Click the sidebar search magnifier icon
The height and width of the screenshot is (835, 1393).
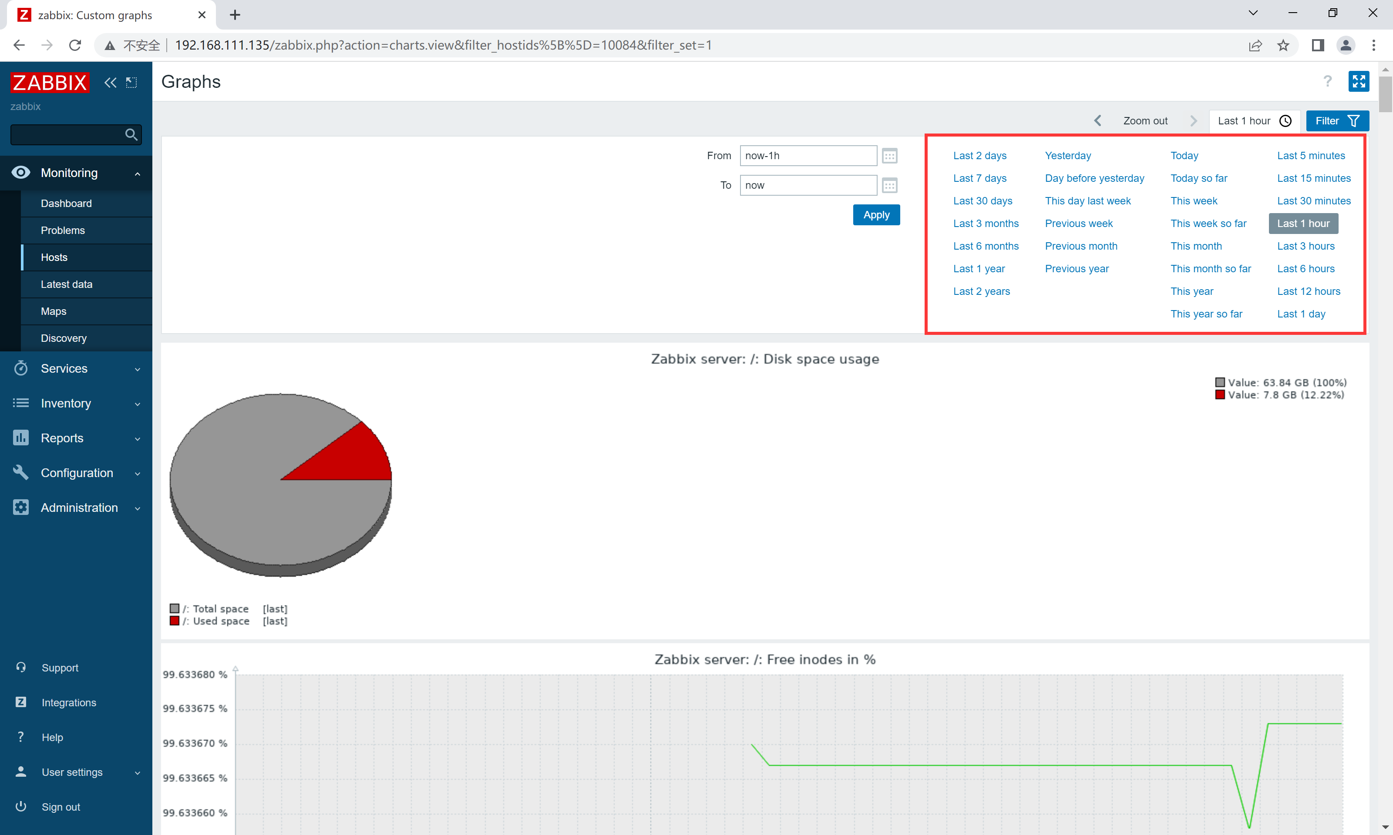point(131,134)
